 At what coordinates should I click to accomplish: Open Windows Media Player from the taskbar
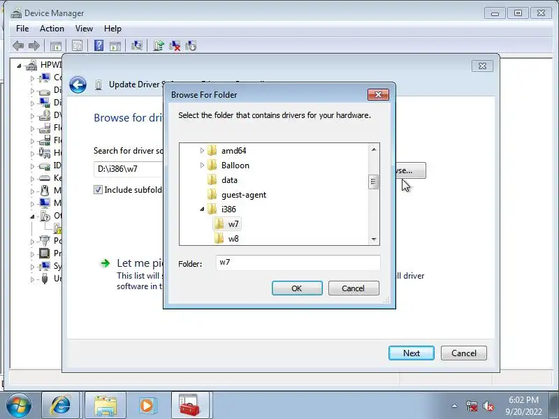tap(147, 405)
